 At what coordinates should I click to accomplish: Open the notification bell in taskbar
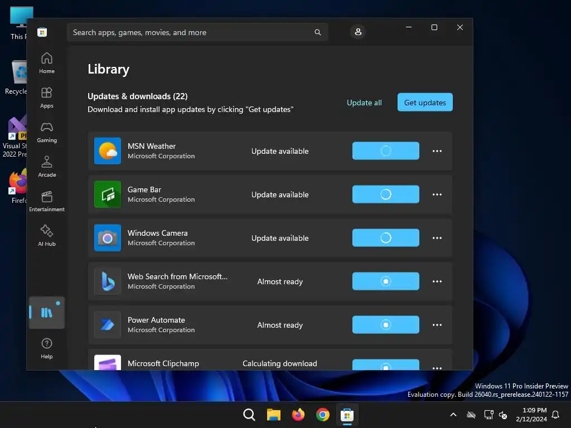(x=556, y=415)
